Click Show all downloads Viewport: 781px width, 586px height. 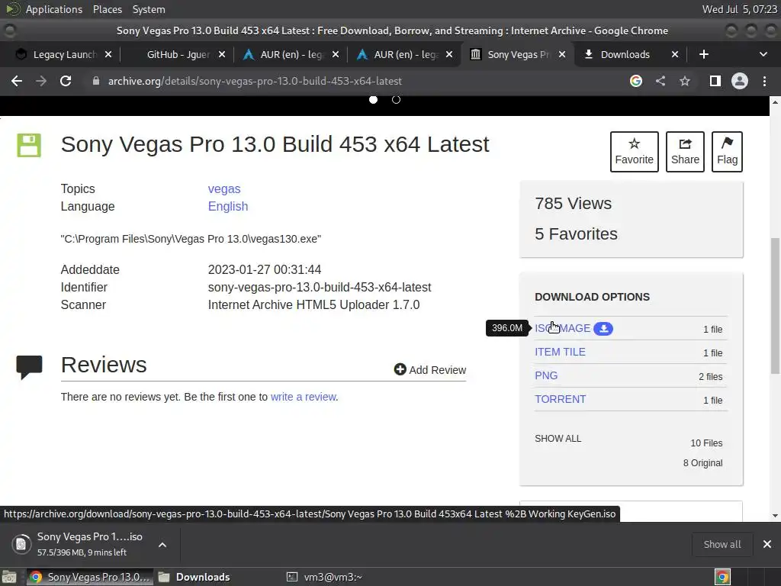pyautogui.click(x=722, y=544)
